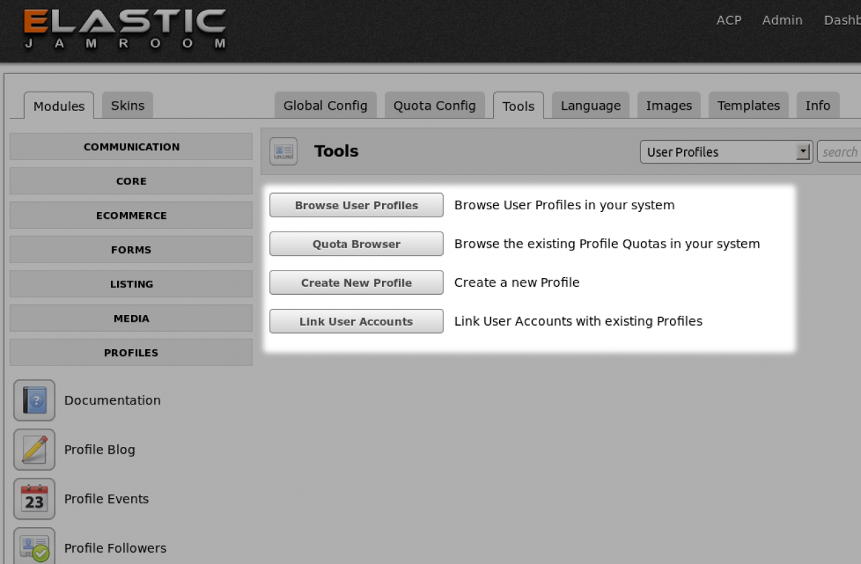861x564 pixels.
Task: Click the Tools header profile card icon
Action: point(283,151)
